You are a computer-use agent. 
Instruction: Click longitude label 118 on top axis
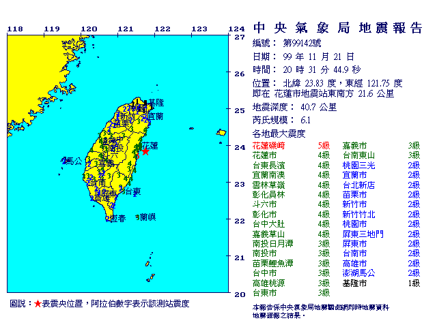(x=15, y=29)
